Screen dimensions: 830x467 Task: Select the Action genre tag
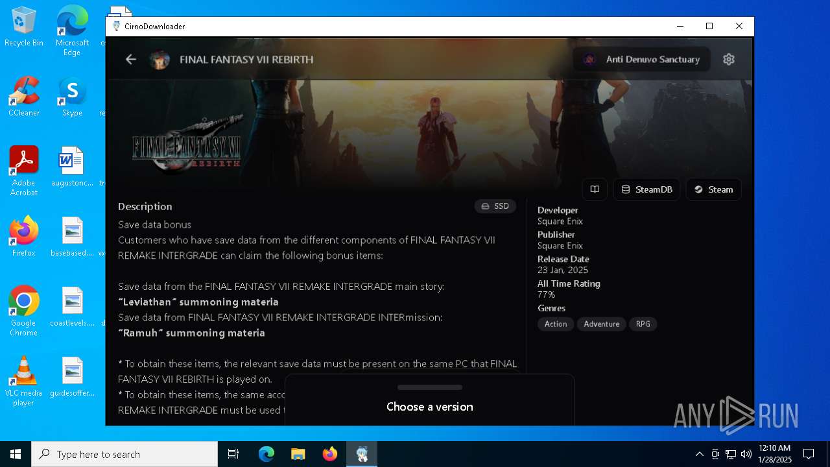tap(556, 324)
